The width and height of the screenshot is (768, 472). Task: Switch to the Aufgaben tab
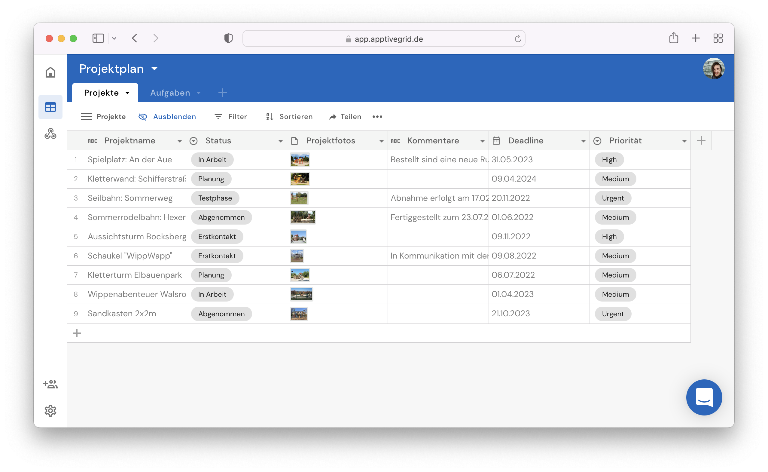[170, 93]
